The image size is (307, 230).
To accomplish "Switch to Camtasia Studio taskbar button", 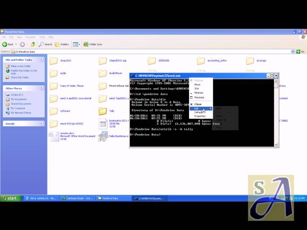I will pyautogui.click(x=78, y=198).
